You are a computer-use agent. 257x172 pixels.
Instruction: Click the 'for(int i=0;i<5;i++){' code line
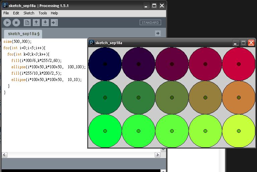[x=24, y=48]
